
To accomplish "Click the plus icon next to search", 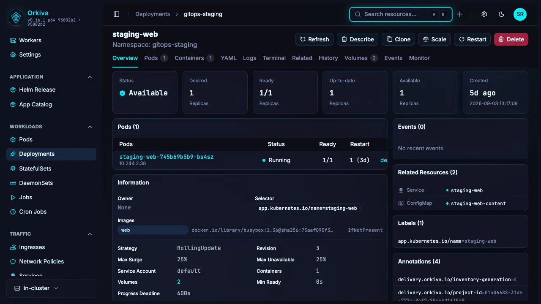I will (x=460, y=14).
